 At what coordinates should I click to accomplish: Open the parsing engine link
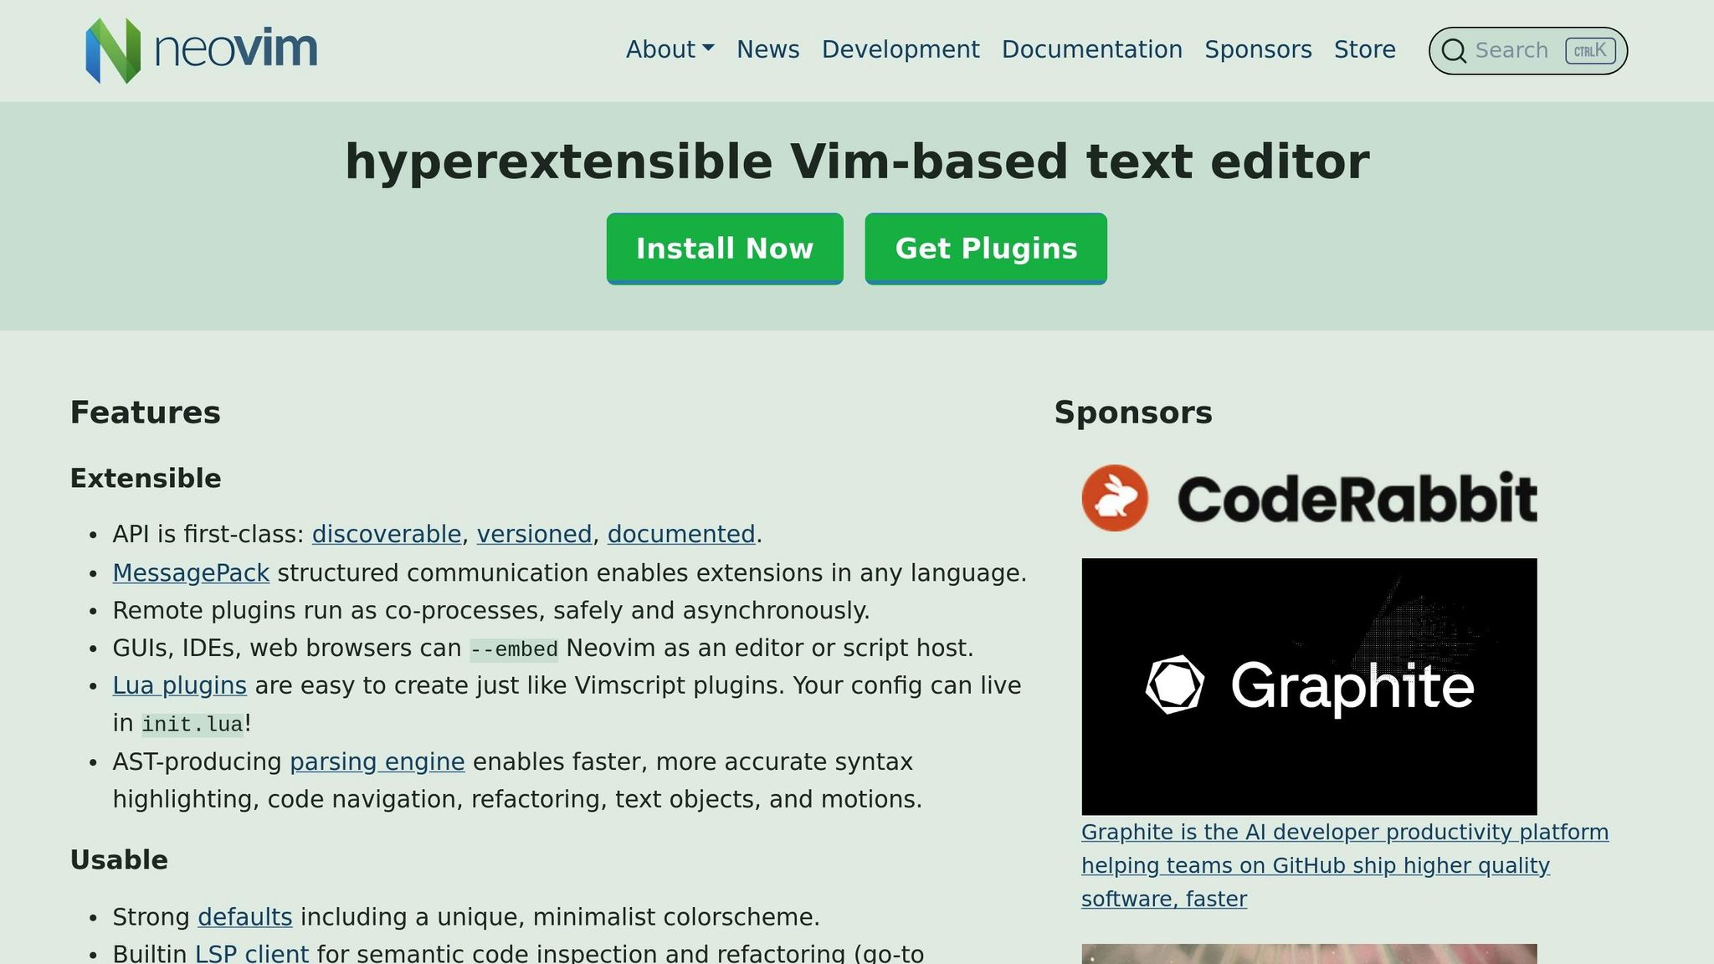[377, 761]
